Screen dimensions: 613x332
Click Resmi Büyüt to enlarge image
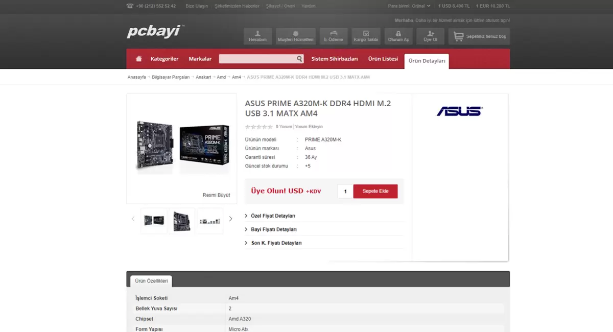pos(217,195)
